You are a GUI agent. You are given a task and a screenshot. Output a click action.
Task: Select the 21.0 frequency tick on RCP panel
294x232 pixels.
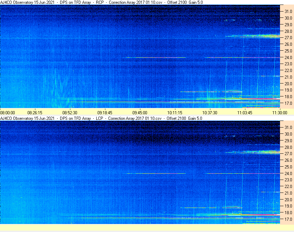(288, 77)
